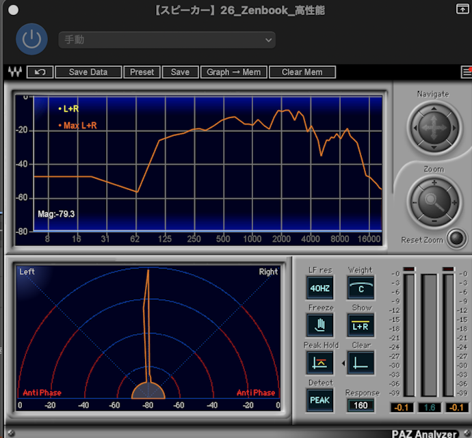This screenshot has height=438, width=472.
Task: Click the left meter peak value -0.1
Action: click(402, 408)
